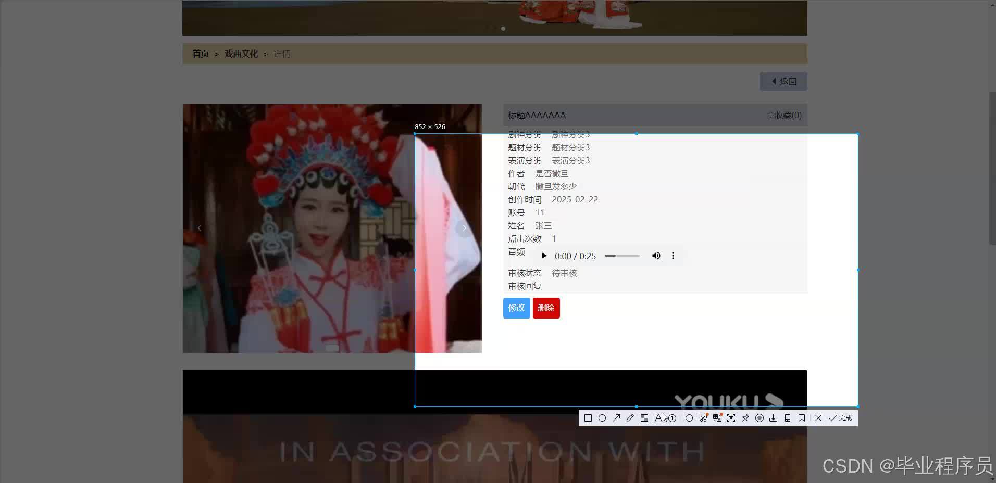This screenshot has height=483, width=996.
Task: Click the 详情 breadcrumb text
Action: tap(282, 54)
